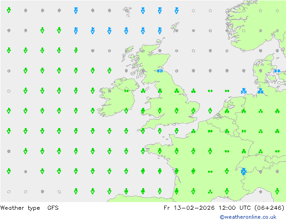Click the blue double snowflake over eastern Denmark
The width and height of the screenshot is (286, 221).
(x=277, y=71)
